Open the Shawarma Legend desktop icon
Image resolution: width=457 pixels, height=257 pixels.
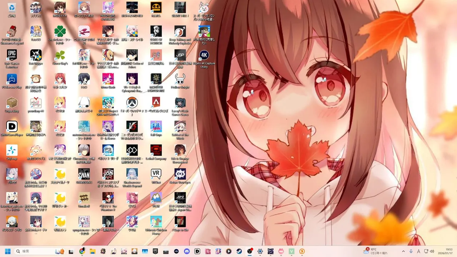point(12,35)
